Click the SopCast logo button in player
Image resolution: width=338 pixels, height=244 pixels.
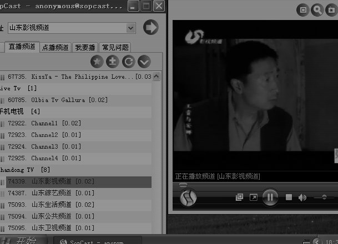click(188, 198)
